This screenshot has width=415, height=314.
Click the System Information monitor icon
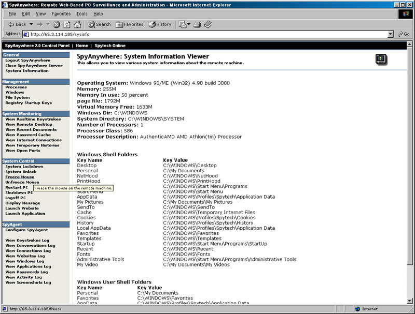click(381, 59)
